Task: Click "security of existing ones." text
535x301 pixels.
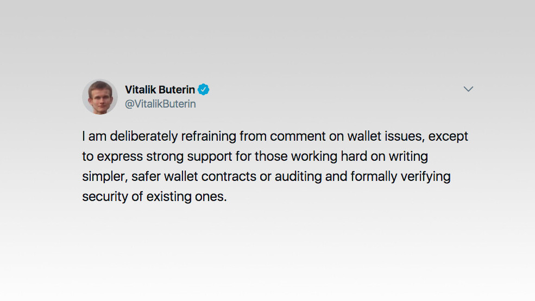Action: (154, 197)
